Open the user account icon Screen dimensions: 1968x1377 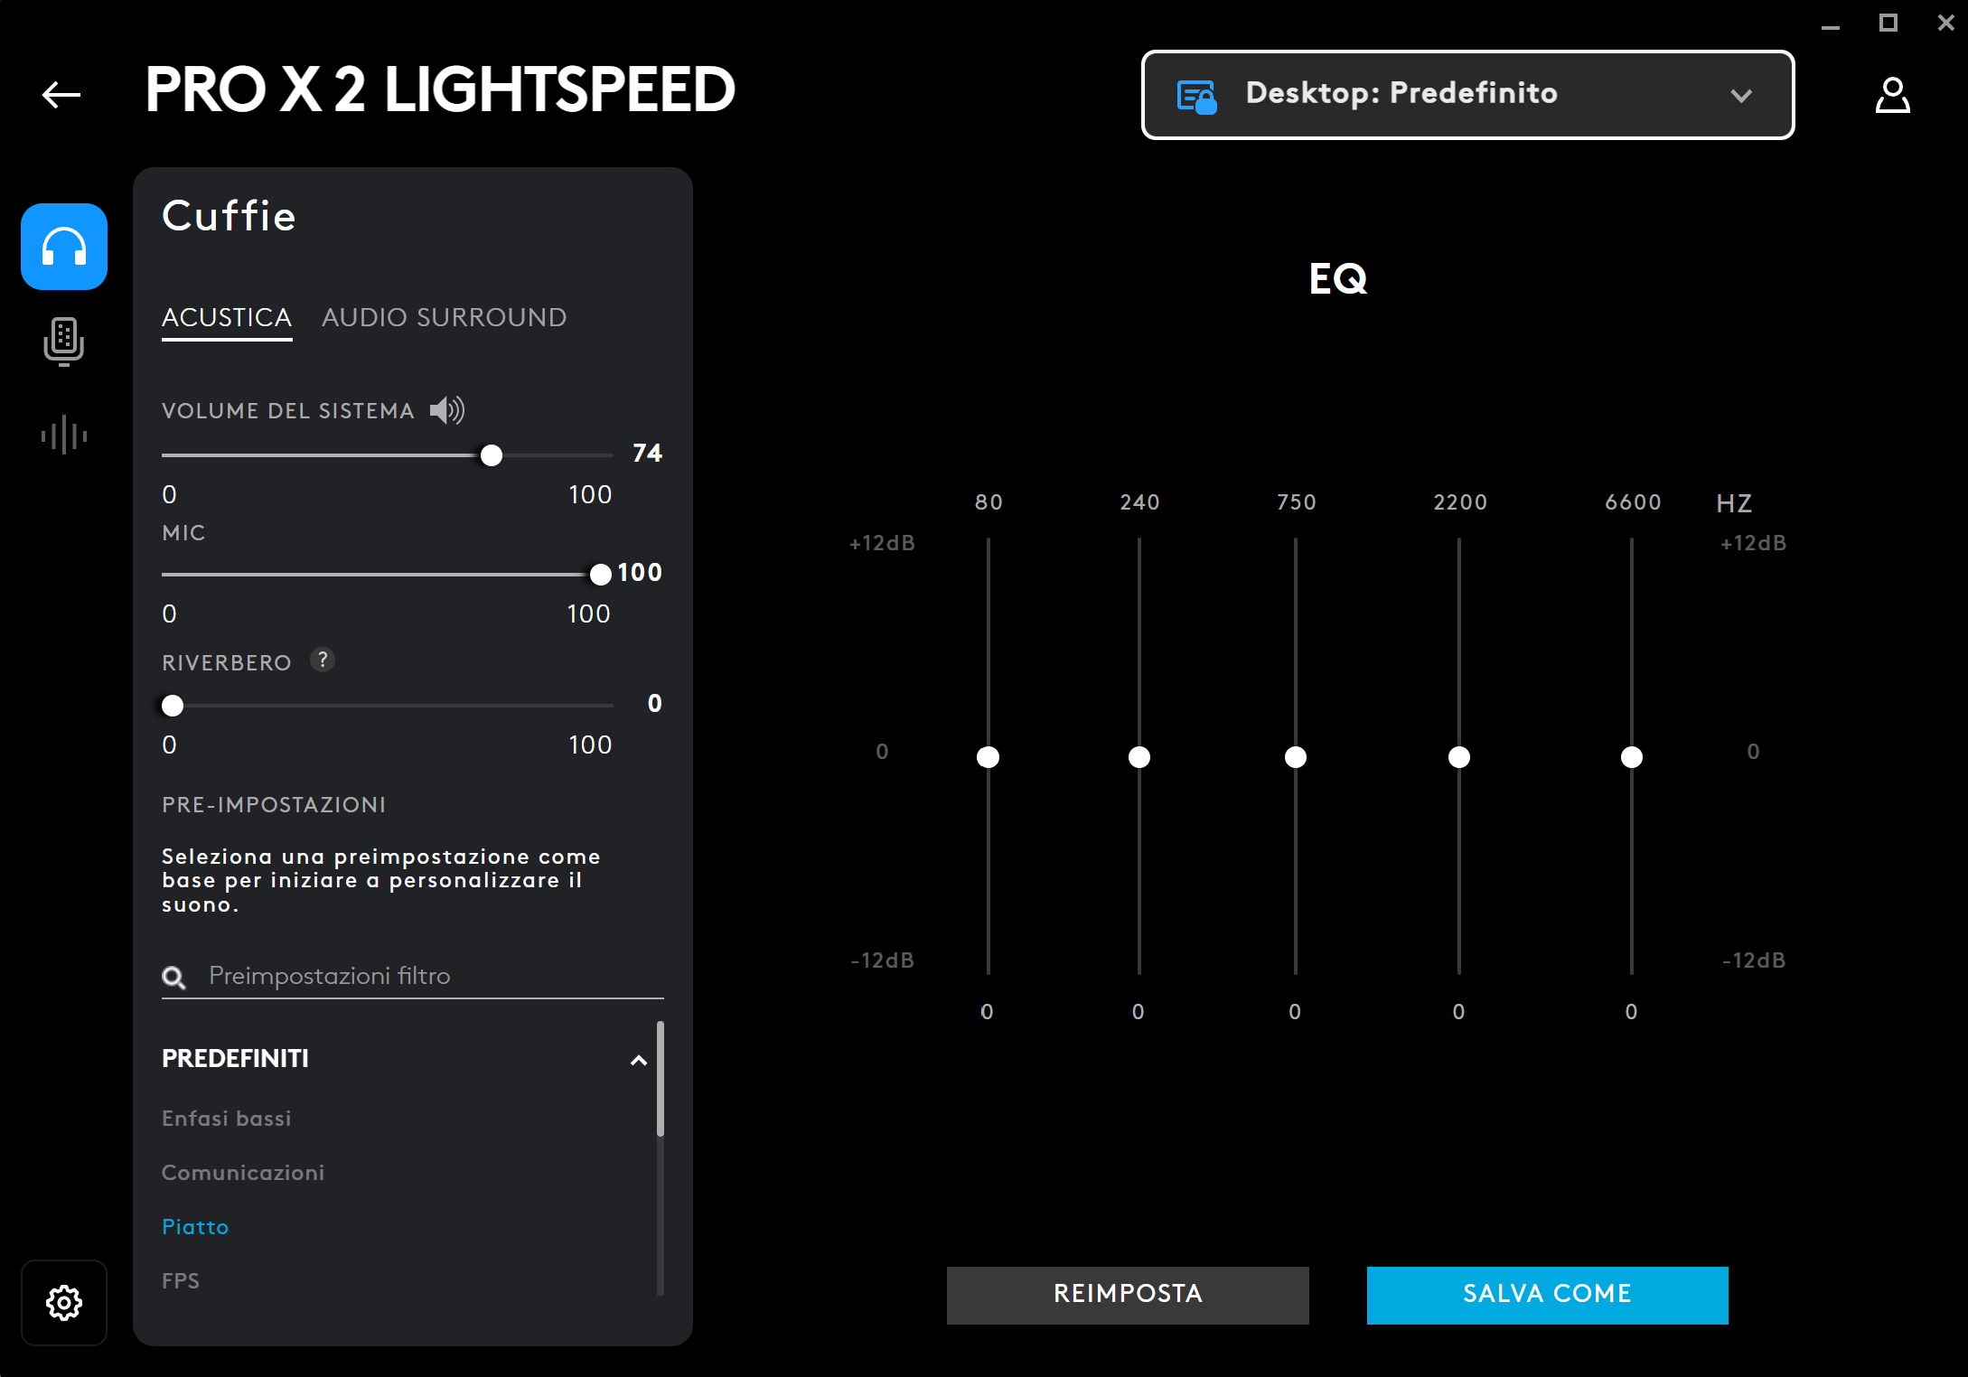[x=1892, y=95]
